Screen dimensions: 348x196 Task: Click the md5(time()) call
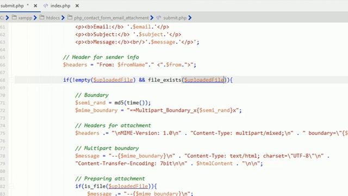click(131, 103)
